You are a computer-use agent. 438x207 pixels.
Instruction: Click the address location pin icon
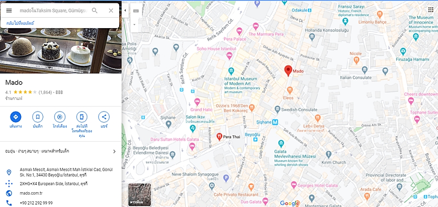click(9, 172)
